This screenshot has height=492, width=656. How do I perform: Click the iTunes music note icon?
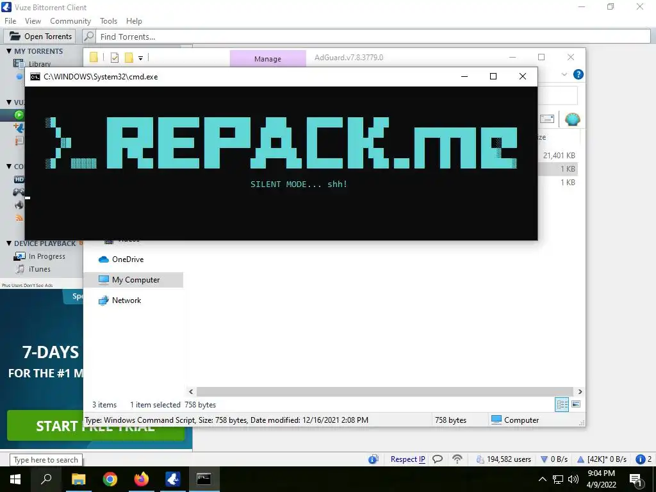[20, 269]
